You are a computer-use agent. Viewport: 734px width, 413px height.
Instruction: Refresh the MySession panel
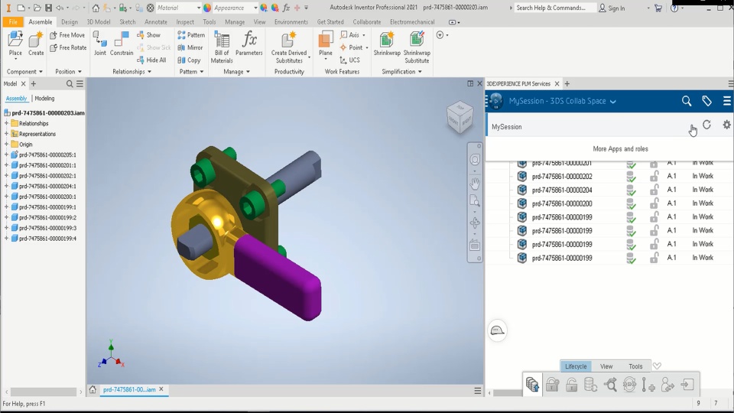tap(706, 125)
